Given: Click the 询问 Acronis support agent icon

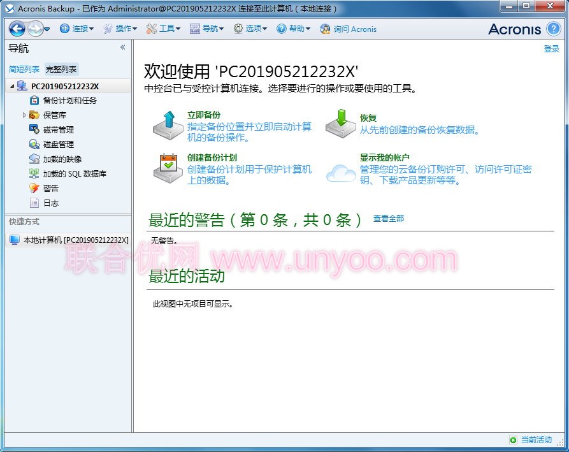Looking at the screenshot, I should pyautogui.click(x=325, y=29).
